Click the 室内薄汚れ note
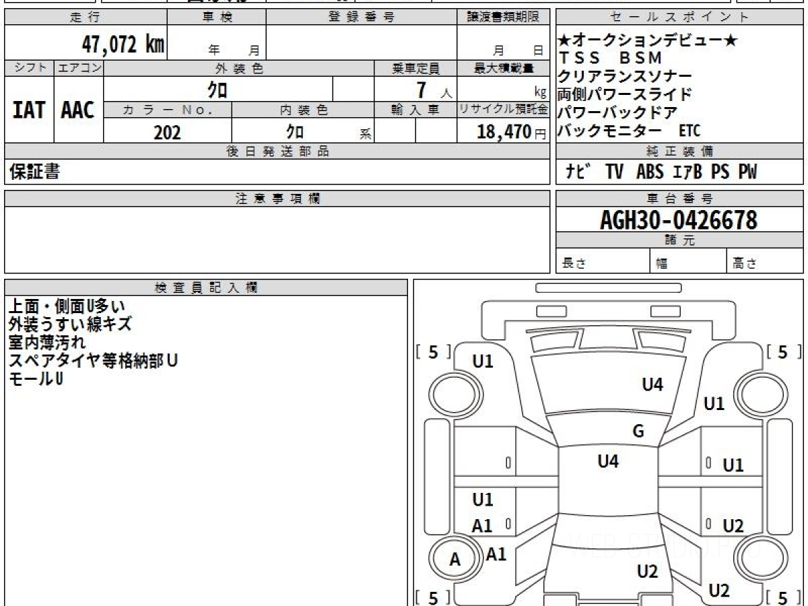The image size is (808, 606). coord(47,343)
